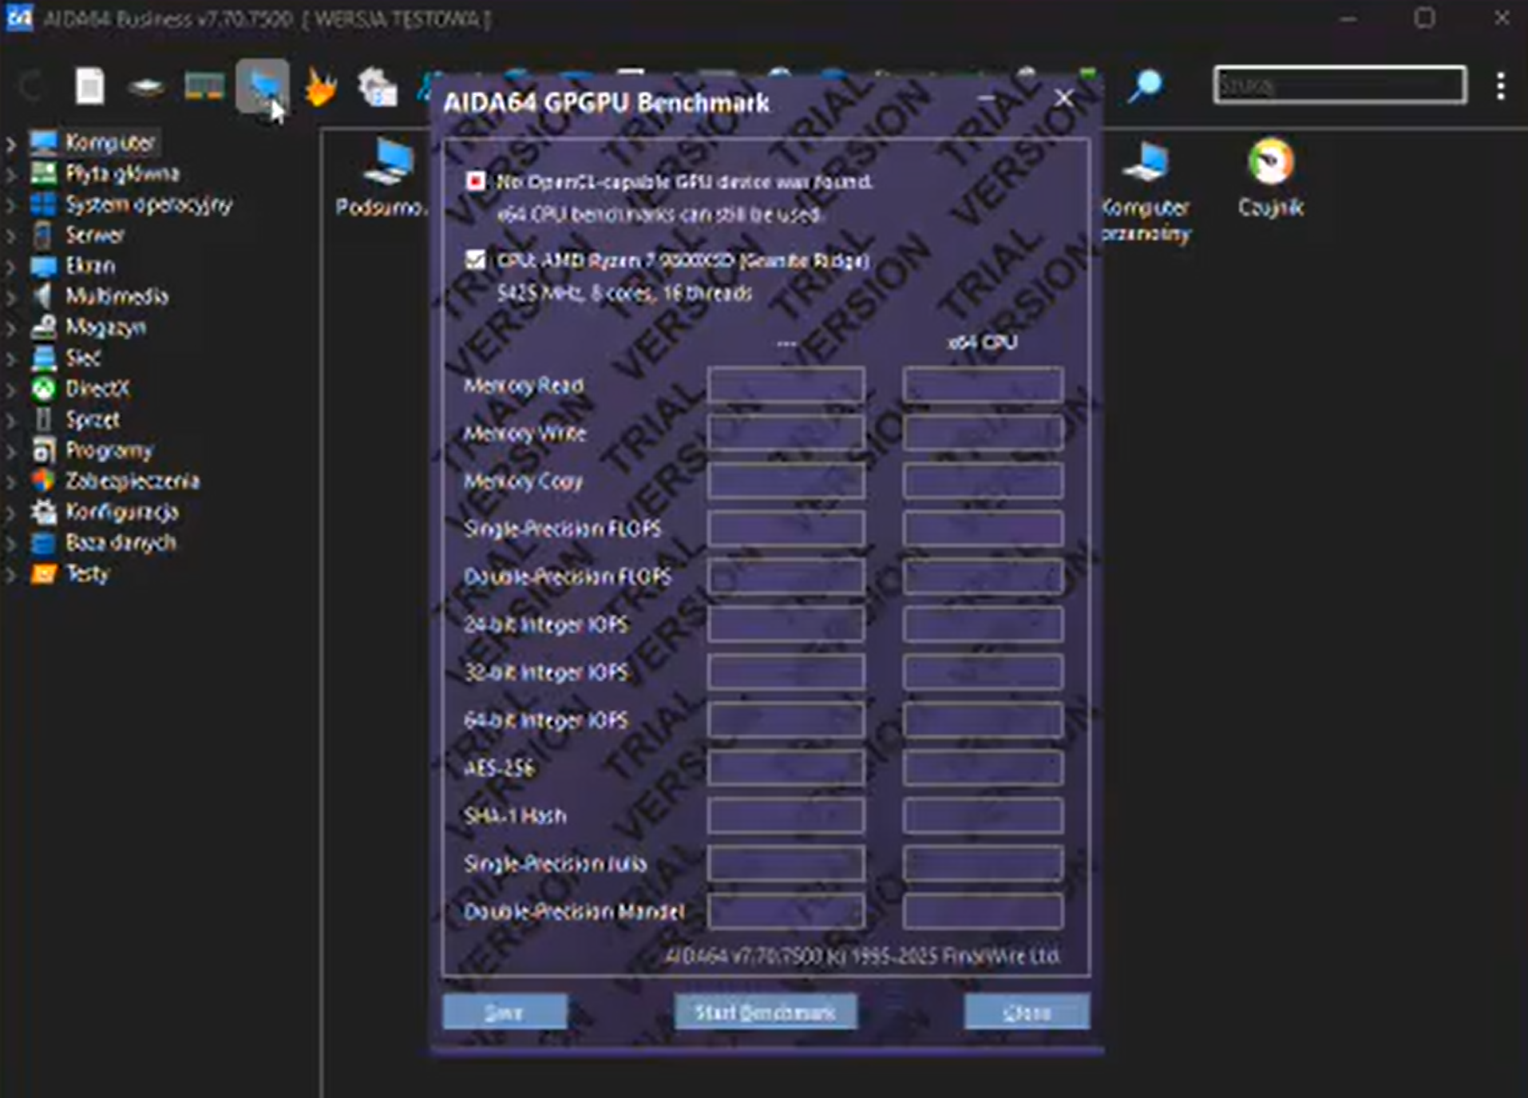The height and width of the screenshot is (1098, 1528).
Task: Click the "x64 CPU" column header
Action: (983, 343)
